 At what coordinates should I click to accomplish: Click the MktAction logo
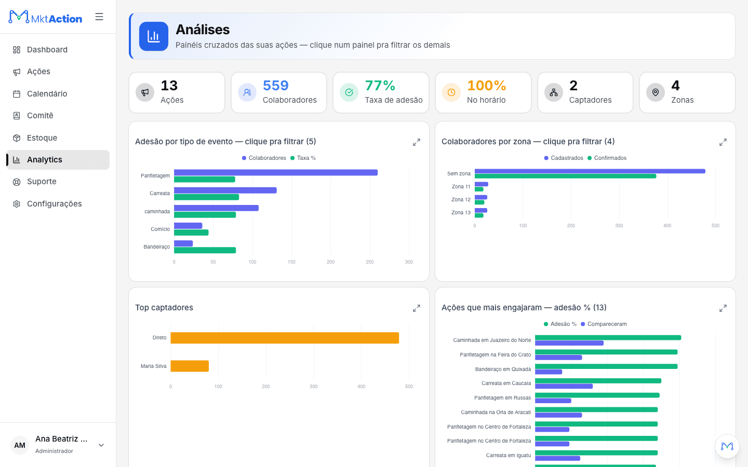tap(45, 17)
